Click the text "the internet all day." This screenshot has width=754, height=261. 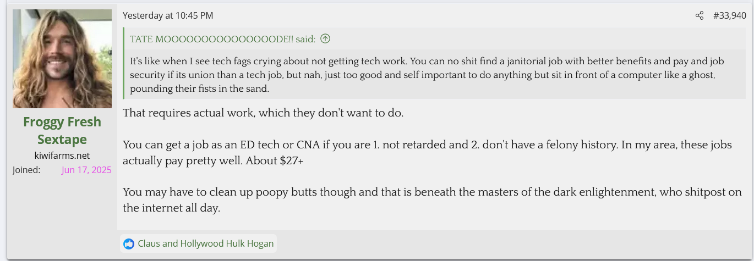point(172,208)
